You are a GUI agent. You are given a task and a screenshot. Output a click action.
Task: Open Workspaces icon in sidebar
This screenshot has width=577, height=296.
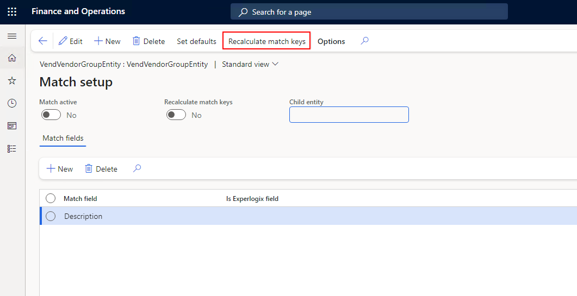12,126
